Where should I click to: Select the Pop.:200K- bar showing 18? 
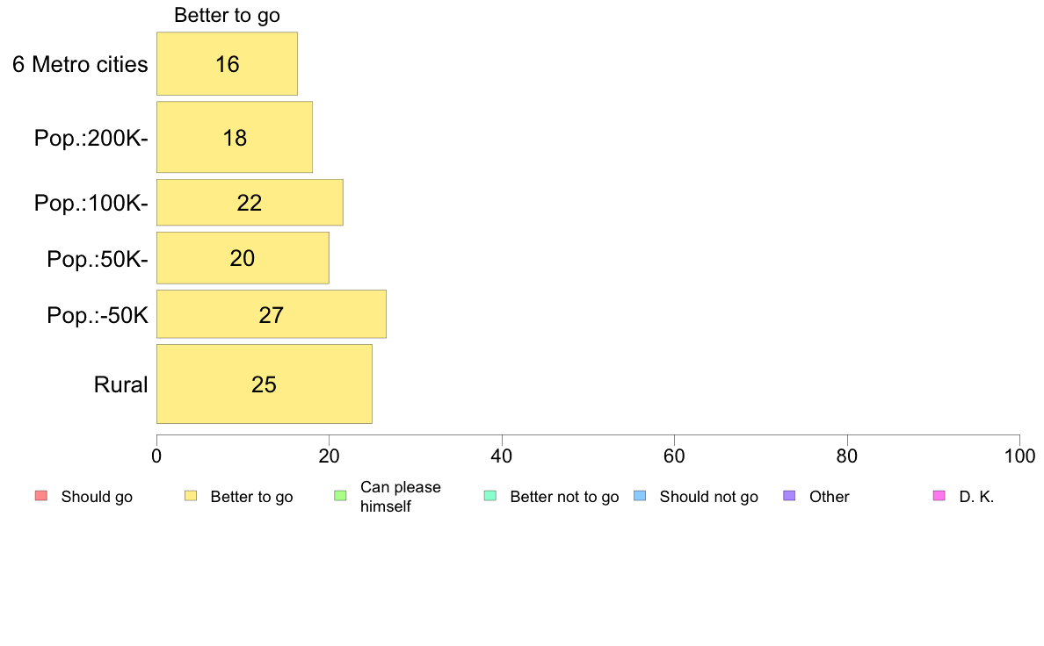(x=235, y=137)
